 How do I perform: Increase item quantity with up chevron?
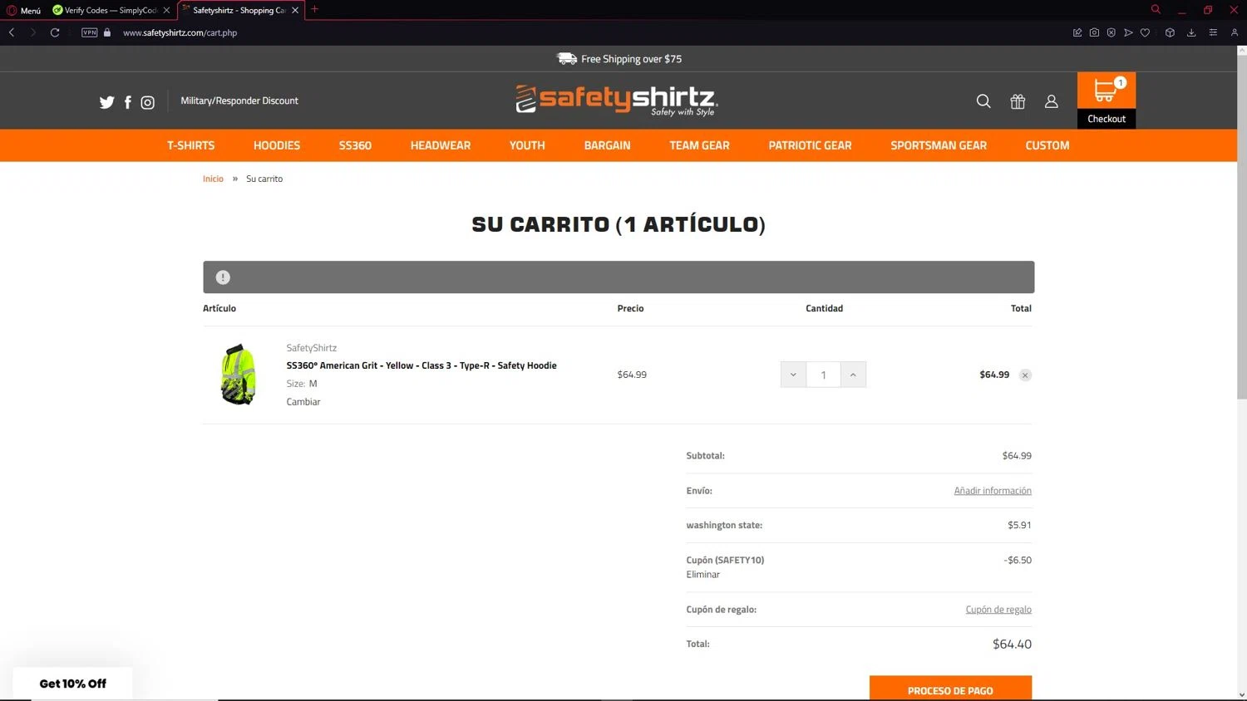point(853,375)
